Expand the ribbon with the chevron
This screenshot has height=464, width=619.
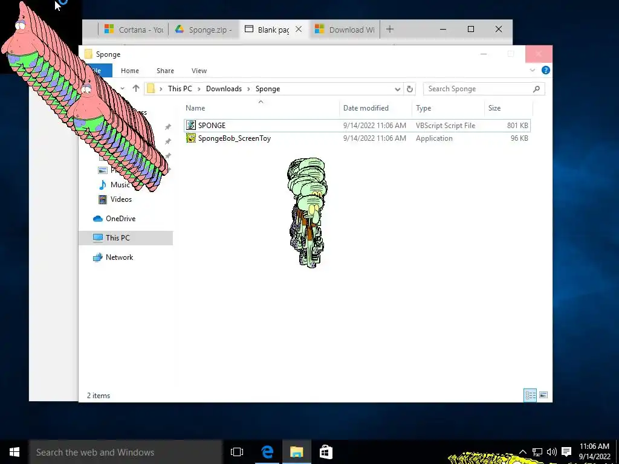pyautogui.click(x=532, y=70)
